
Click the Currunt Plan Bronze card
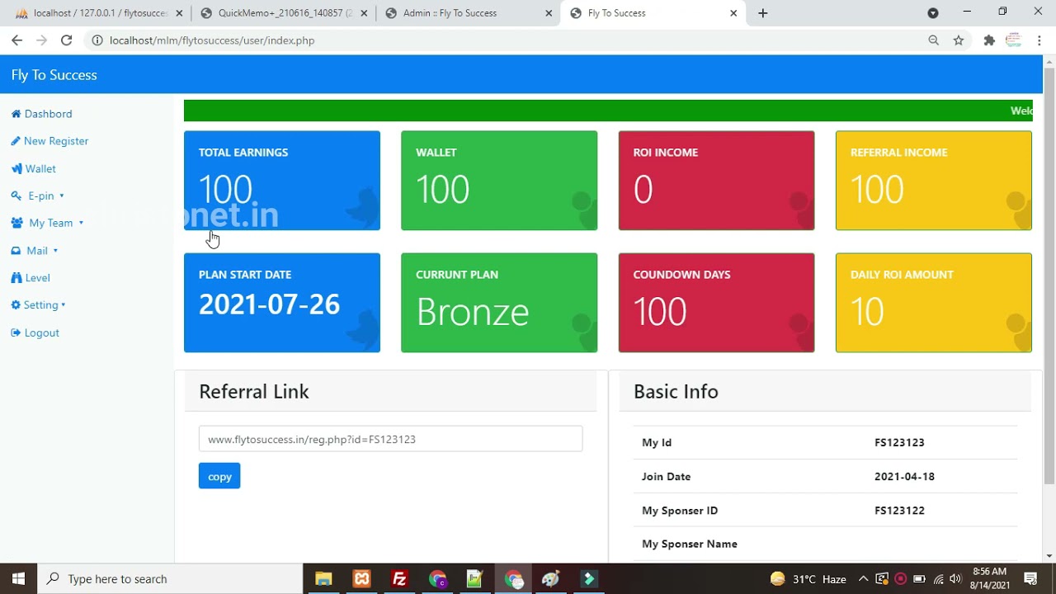pyautogui.click(x=499, y=303)
